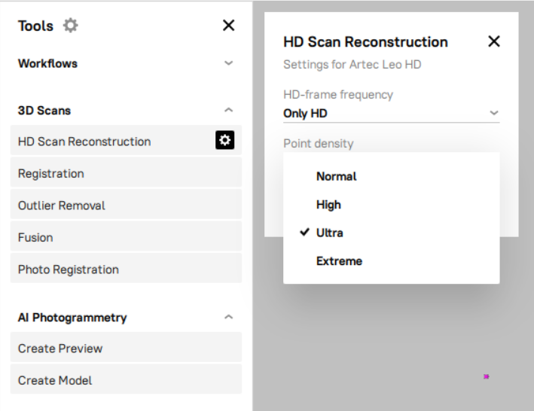Select High point density
The height and width of the screenshot is (411, 534).
click(x=392, y=205)
